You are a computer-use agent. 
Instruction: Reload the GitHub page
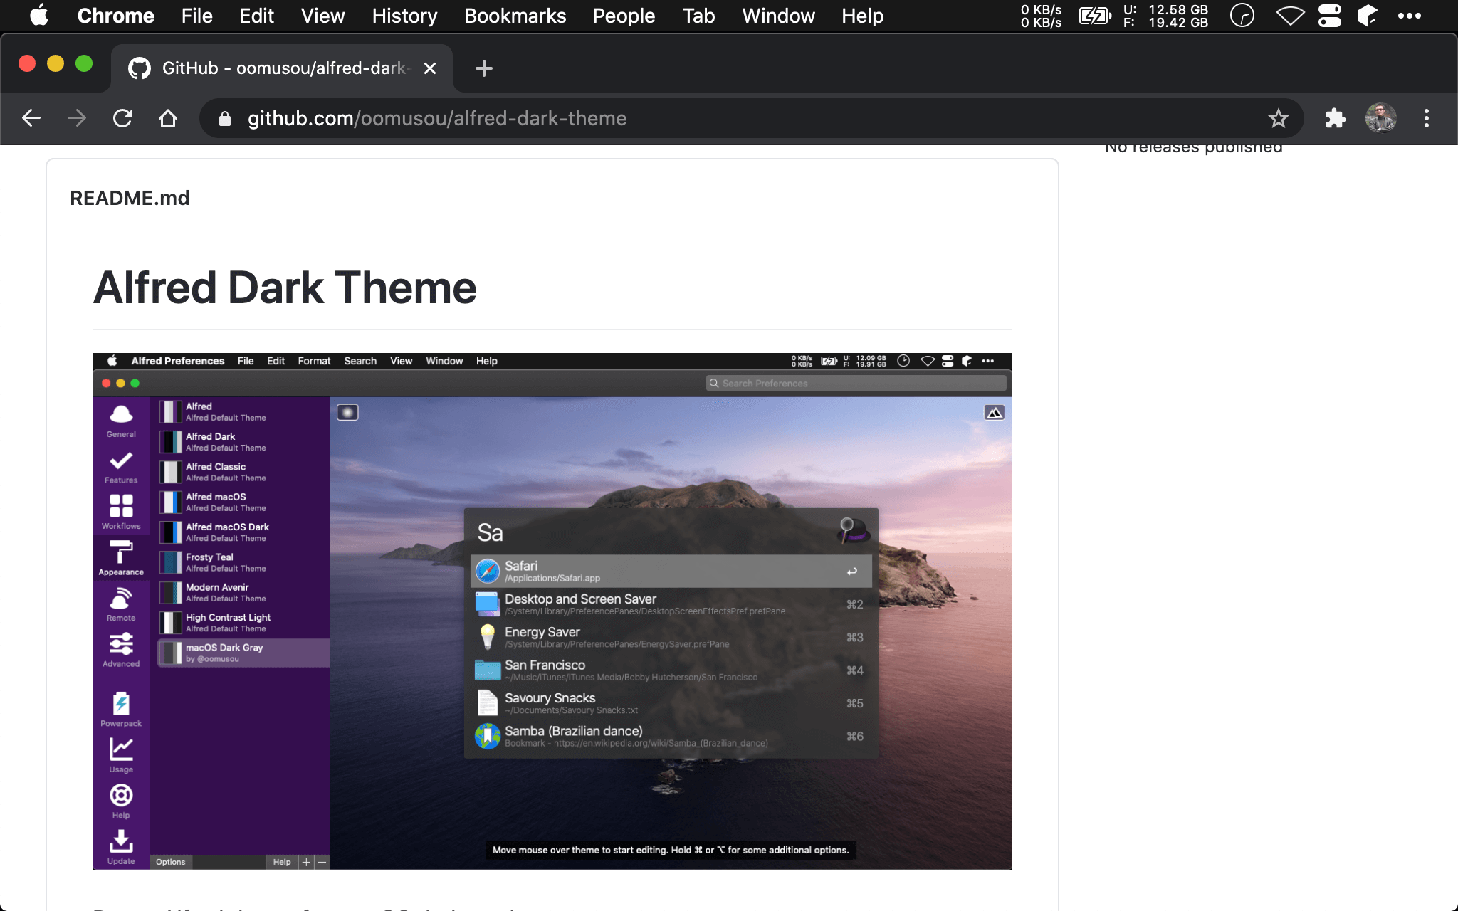click(x=122, y=118)
